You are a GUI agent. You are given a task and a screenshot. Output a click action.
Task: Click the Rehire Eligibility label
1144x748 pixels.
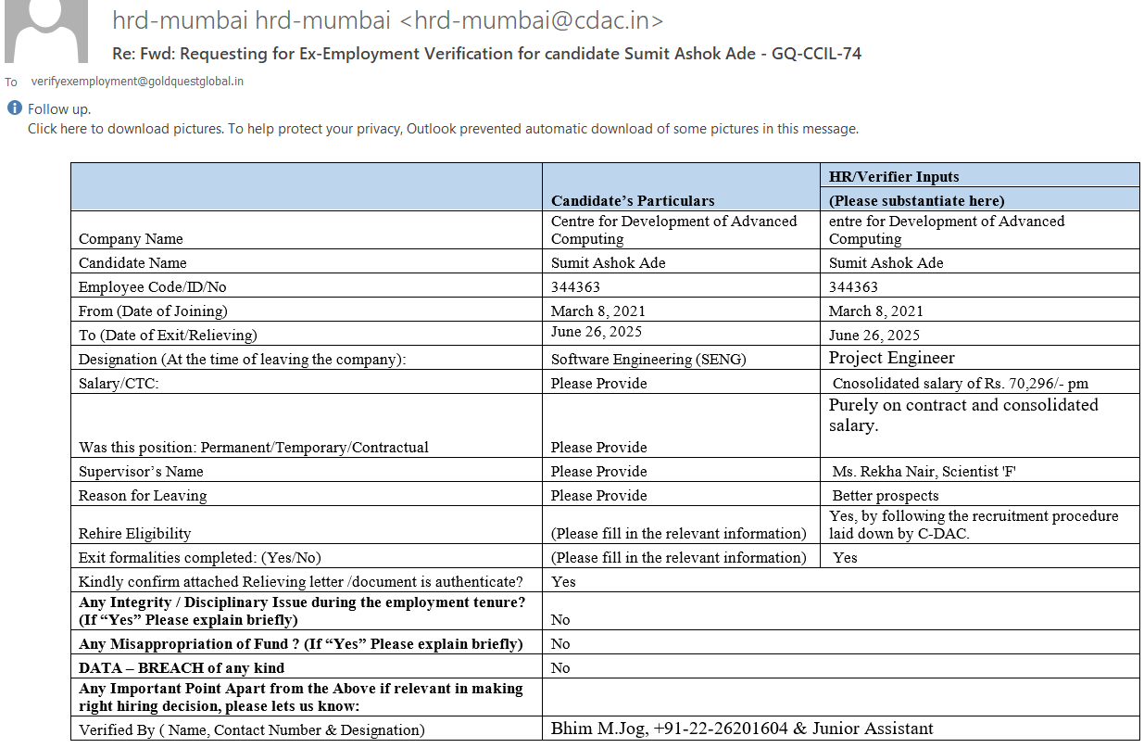point(135,533)
